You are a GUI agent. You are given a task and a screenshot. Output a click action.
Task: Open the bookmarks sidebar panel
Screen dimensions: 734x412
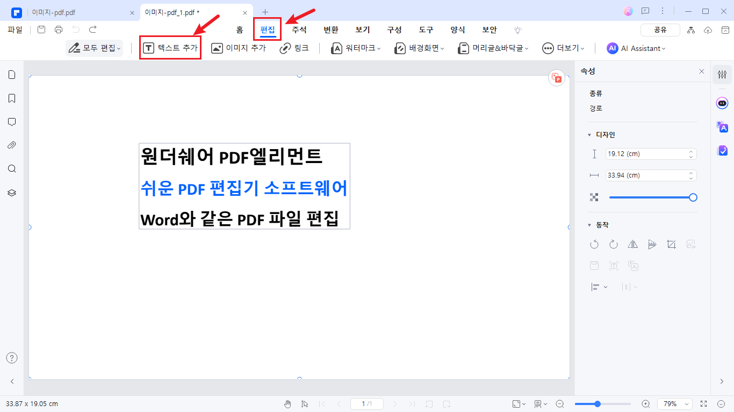12,98
